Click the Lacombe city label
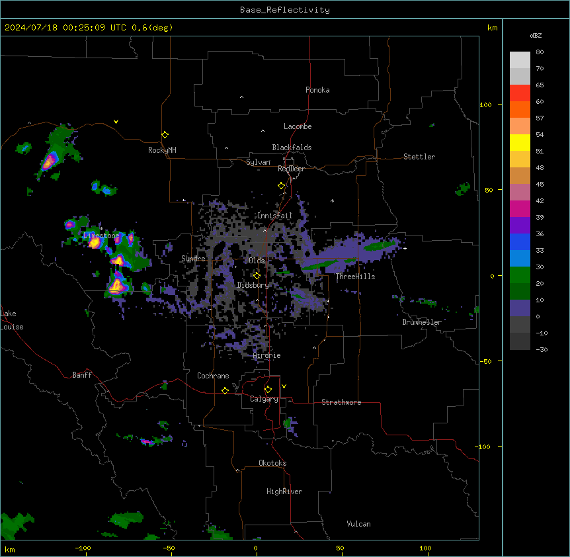 tap(298, 126)
